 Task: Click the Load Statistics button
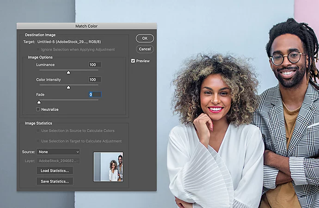[55, 171]
